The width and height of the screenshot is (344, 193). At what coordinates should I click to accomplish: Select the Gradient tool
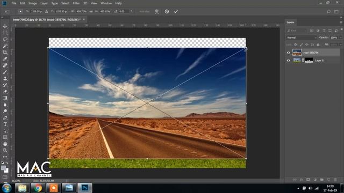pos(5,98)
